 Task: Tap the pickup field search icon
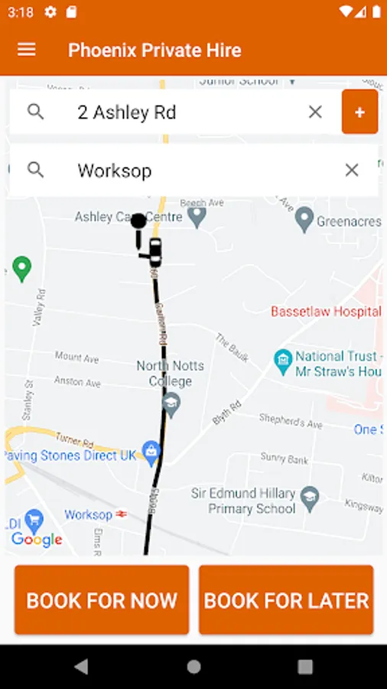click(x=35, y=112)
